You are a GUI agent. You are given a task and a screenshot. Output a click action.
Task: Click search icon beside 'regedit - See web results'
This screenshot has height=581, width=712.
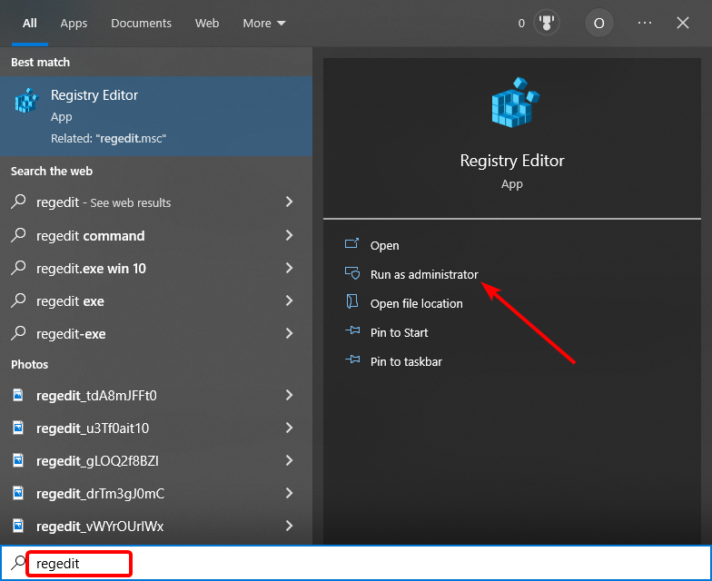[x=18, y=202]
